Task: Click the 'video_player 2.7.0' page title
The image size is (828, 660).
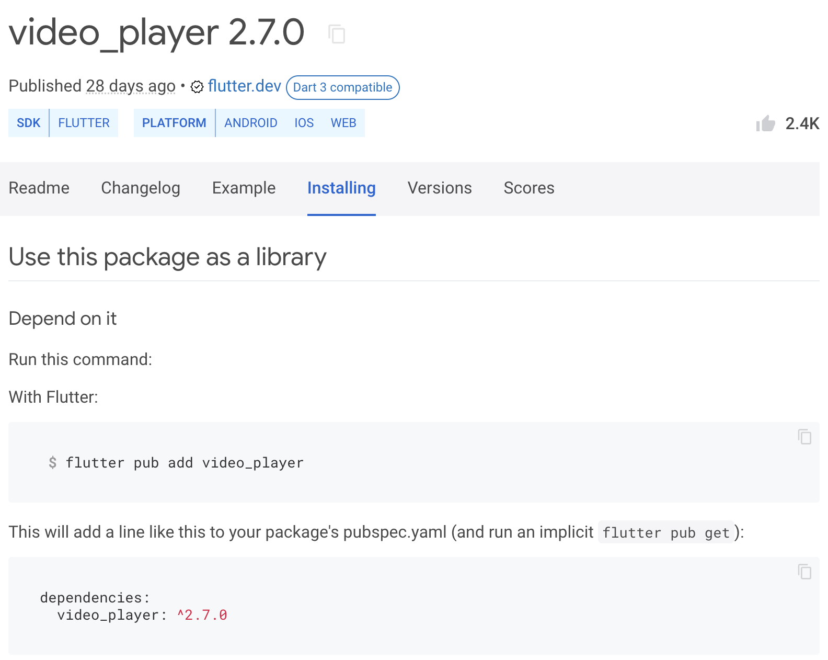Action: (x=157, y=32)
